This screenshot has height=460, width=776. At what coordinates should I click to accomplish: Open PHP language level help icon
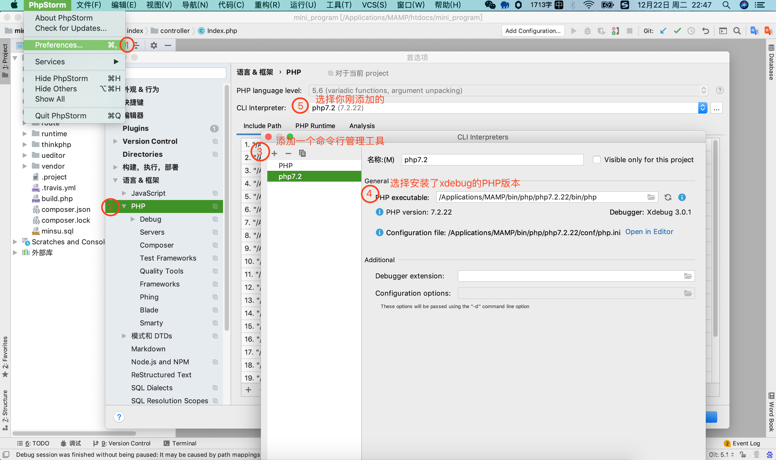720,91
